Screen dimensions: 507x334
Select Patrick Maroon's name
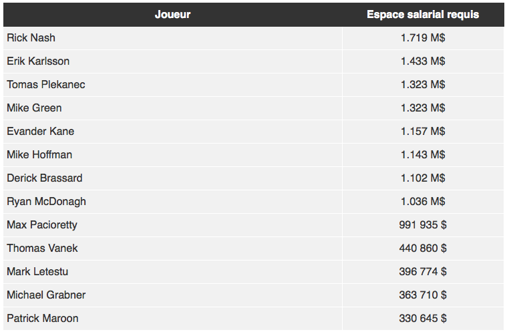(x=43, y=319)
